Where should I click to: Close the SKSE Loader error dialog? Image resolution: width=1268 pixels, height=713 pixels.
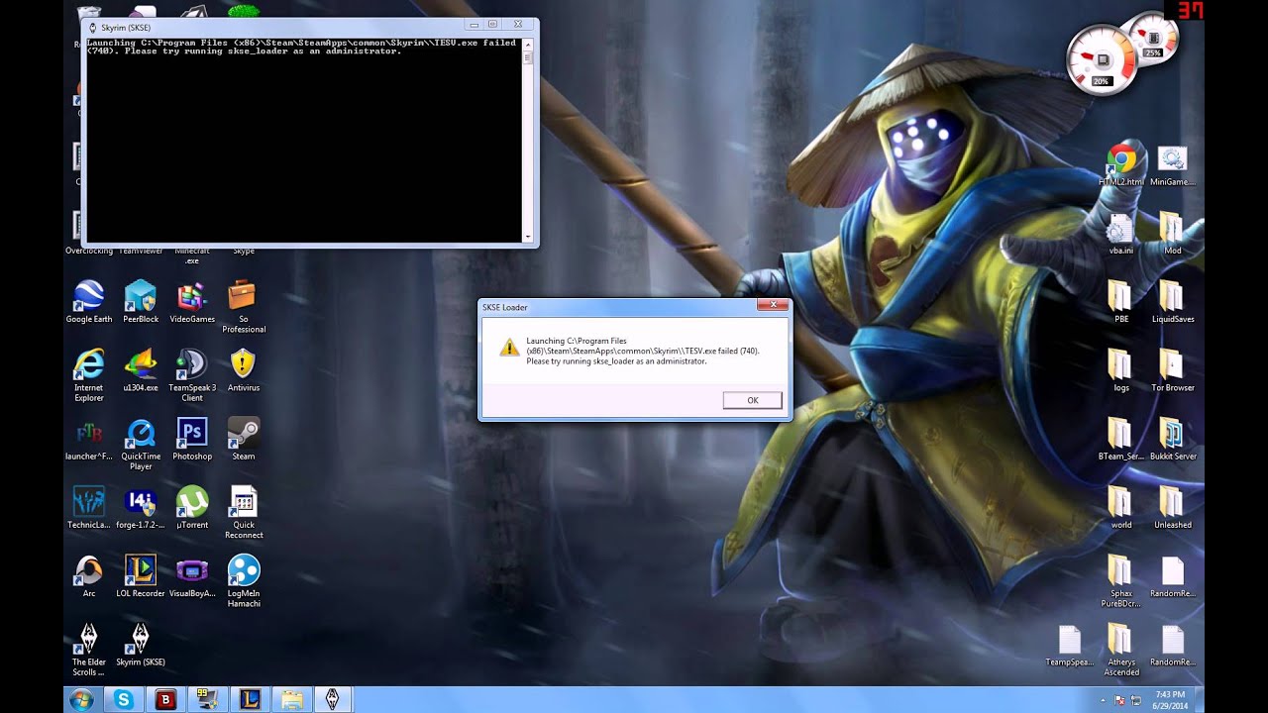pos(772,306)
